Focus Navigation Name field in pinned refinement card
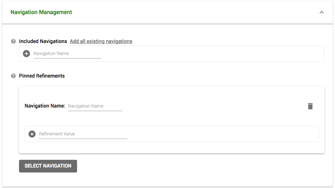This screenshot has width=335, height=188. click(x=95, y=106)
